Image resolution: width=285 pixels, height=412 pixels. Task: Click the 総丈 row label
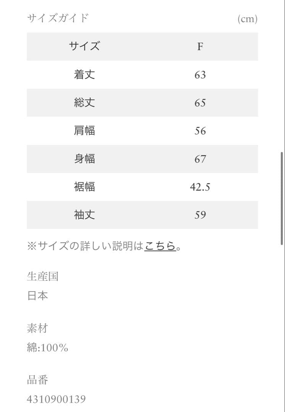coord(84,103)
